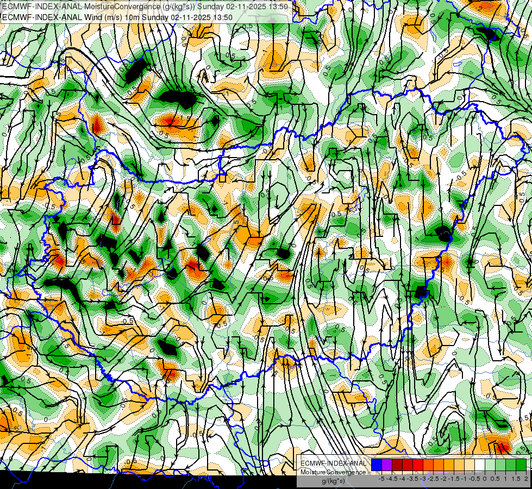Pick the light orange swatch right of -1.5
The image size is (532, 489).
point(459,465)
